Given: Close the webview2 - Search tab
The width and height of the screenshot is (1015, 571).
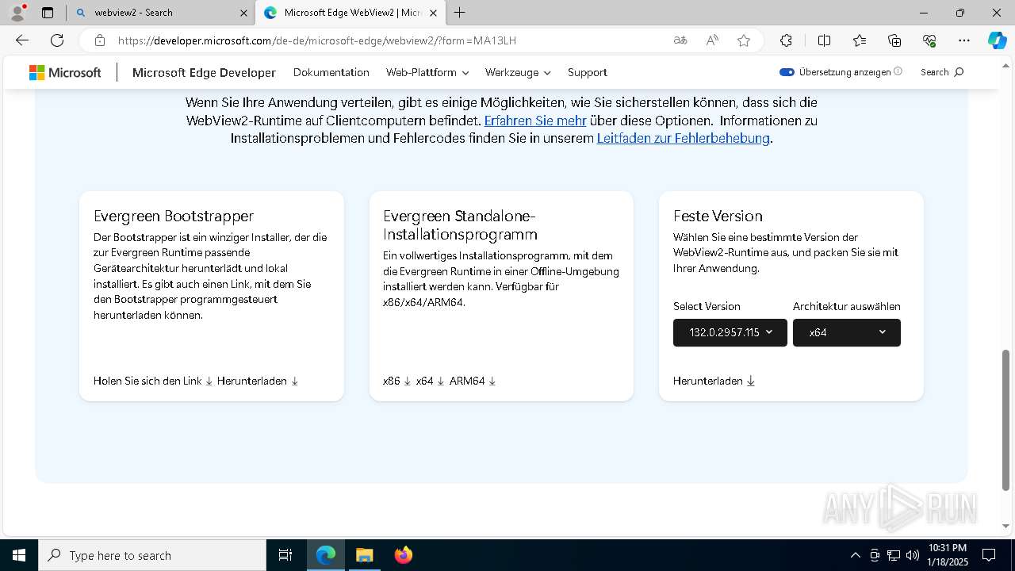Looking at the screenshot, I should pos(243,13).
